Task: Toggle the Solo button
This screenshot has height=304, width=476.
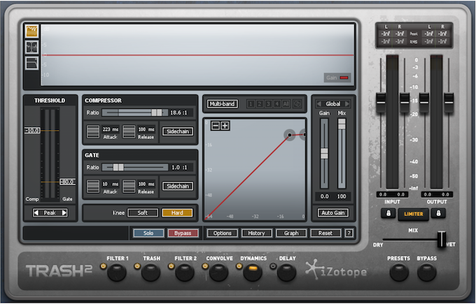Action: [148, 233]
